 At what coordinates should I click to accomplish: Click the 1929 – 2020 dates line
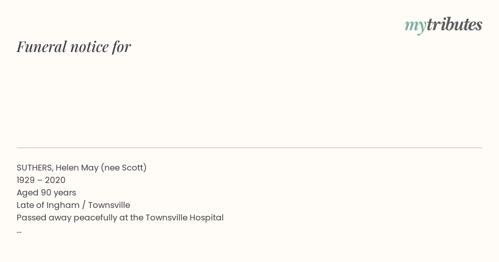[41, 180]
